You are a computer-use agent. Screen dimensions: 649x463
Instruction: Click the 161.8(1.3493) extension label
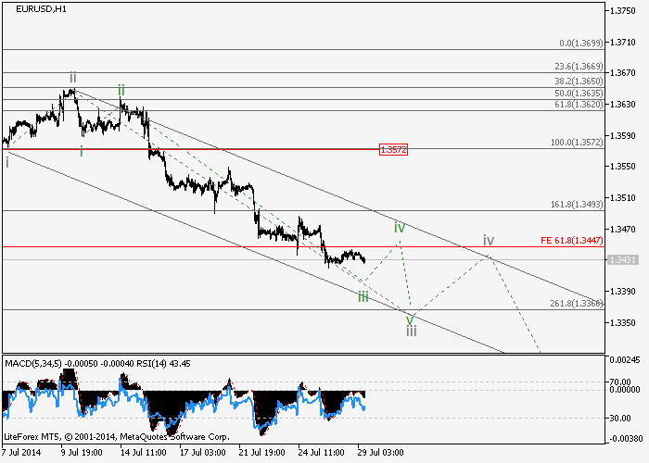pyautogui.click(x=578, y=205)
